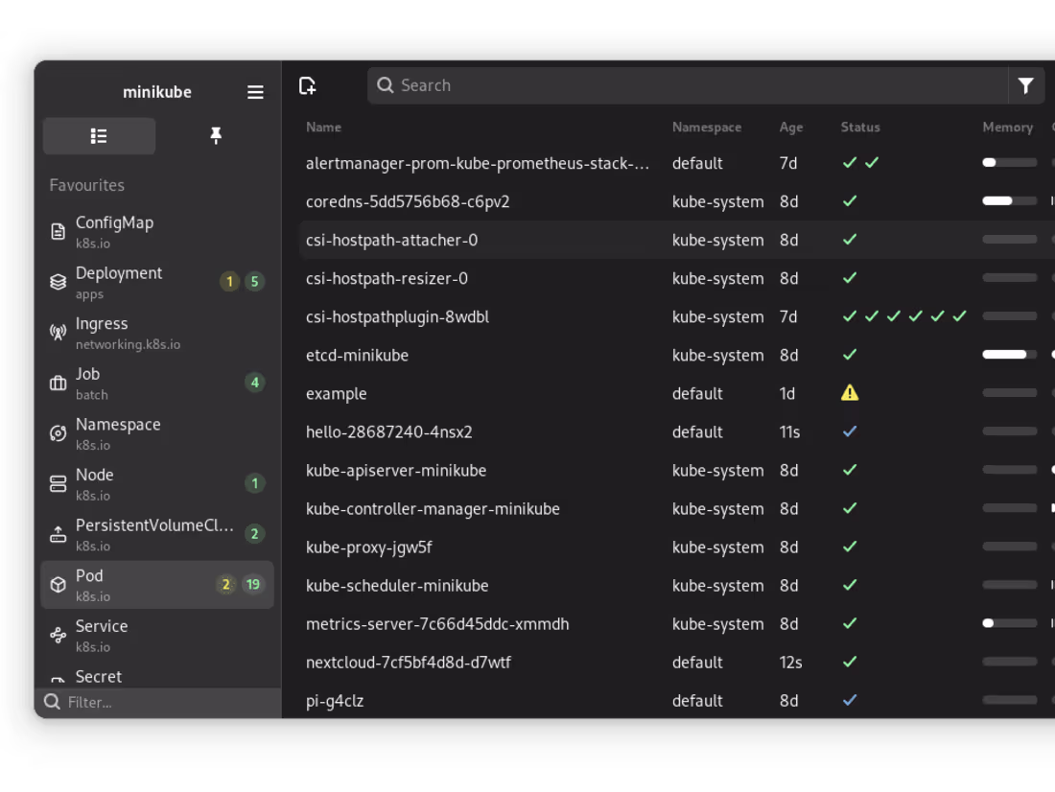The height and width of the screenshot is (792, 1055).
Task: Open the hamburger menu beside minikube
Action: pos(255,92)
